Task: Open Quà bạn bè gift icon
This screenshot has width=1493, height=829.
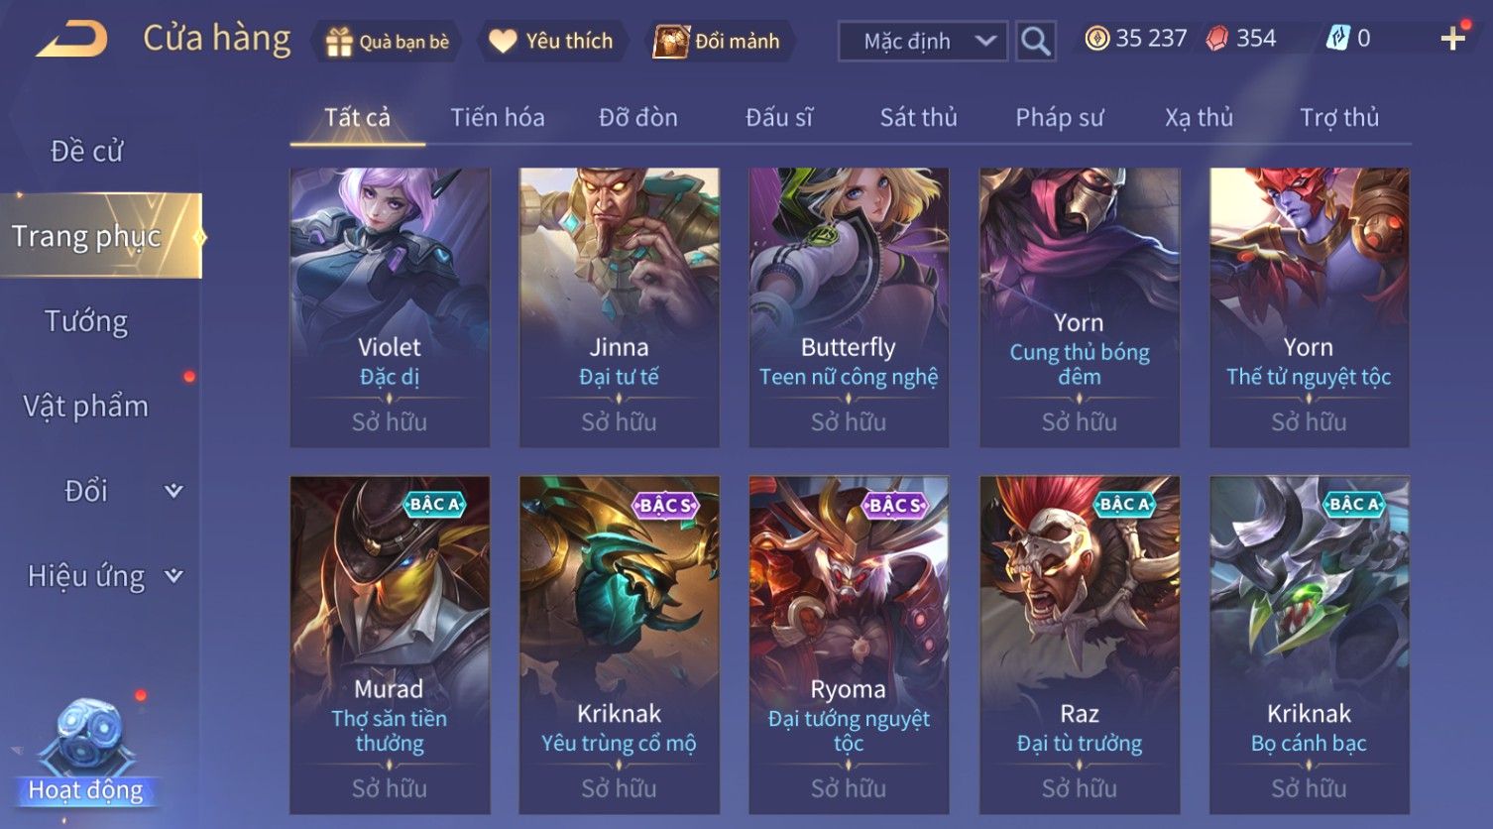Action: [339, 42]
